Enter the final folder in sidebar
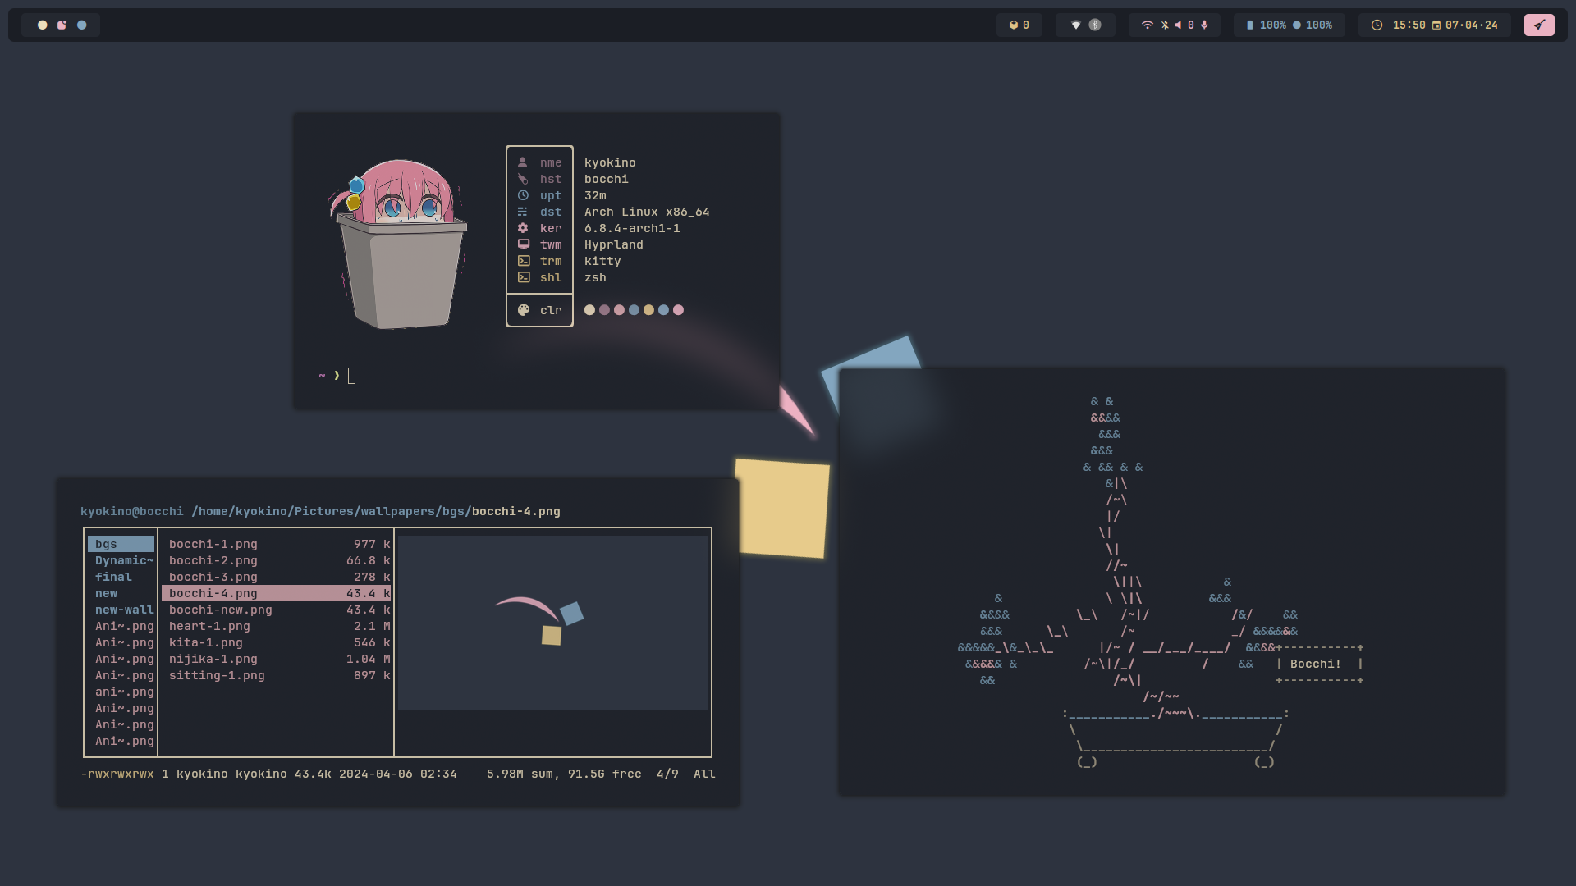 [x=113, y=578]
